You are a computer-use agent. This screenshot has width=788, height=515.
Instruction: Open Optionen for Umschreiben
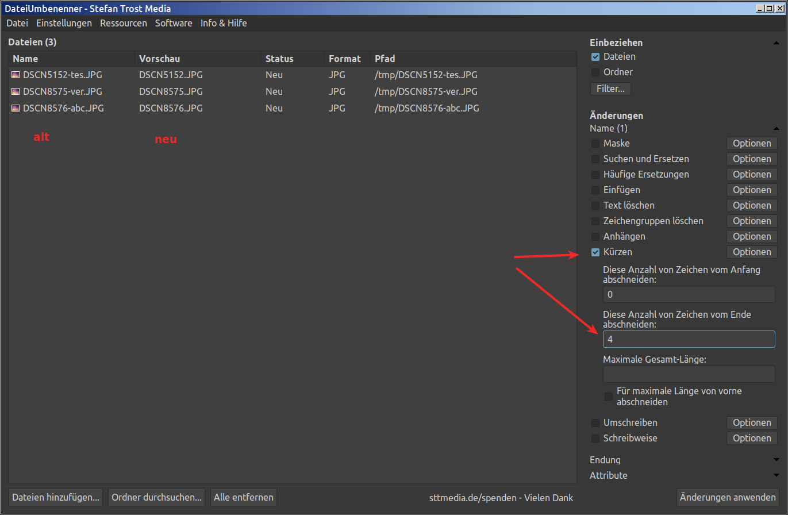752,423
